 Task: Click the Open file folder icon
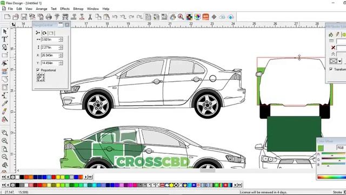[16, 17]
